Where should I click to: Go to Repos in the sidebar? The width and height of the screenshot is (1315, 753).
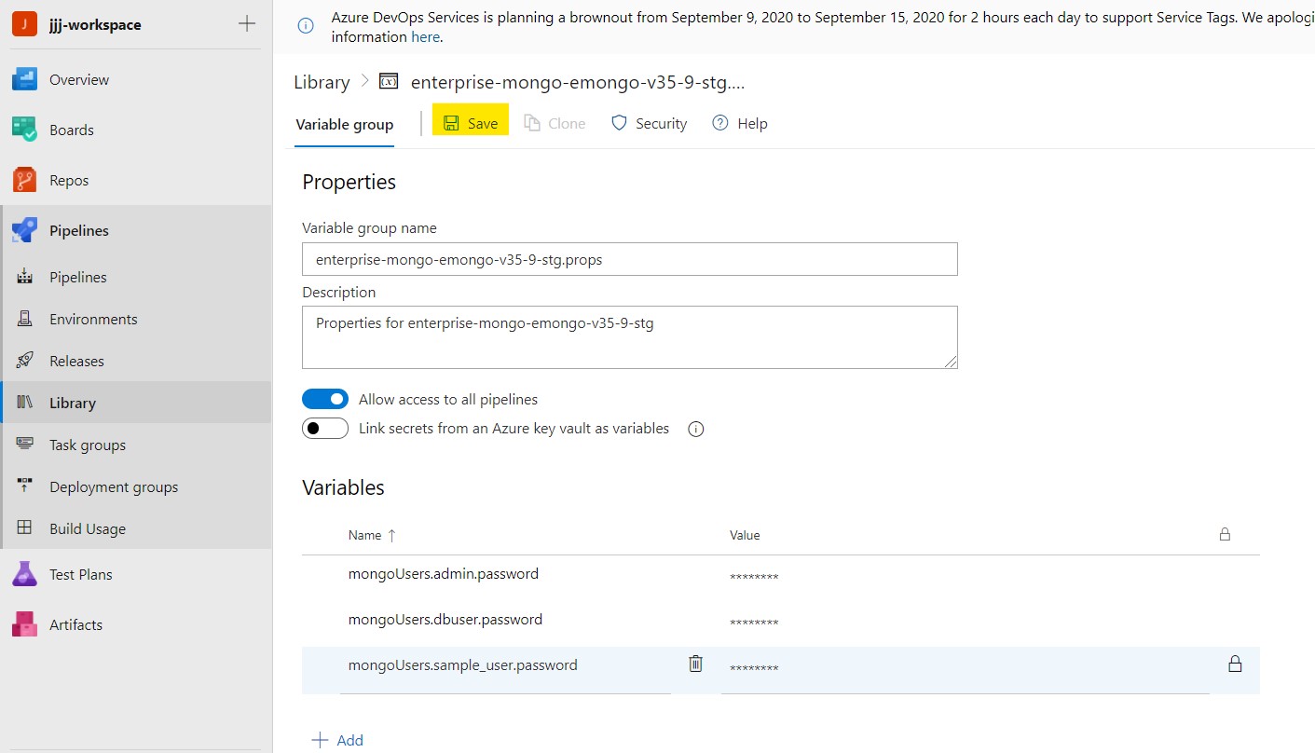click(69, 181)
